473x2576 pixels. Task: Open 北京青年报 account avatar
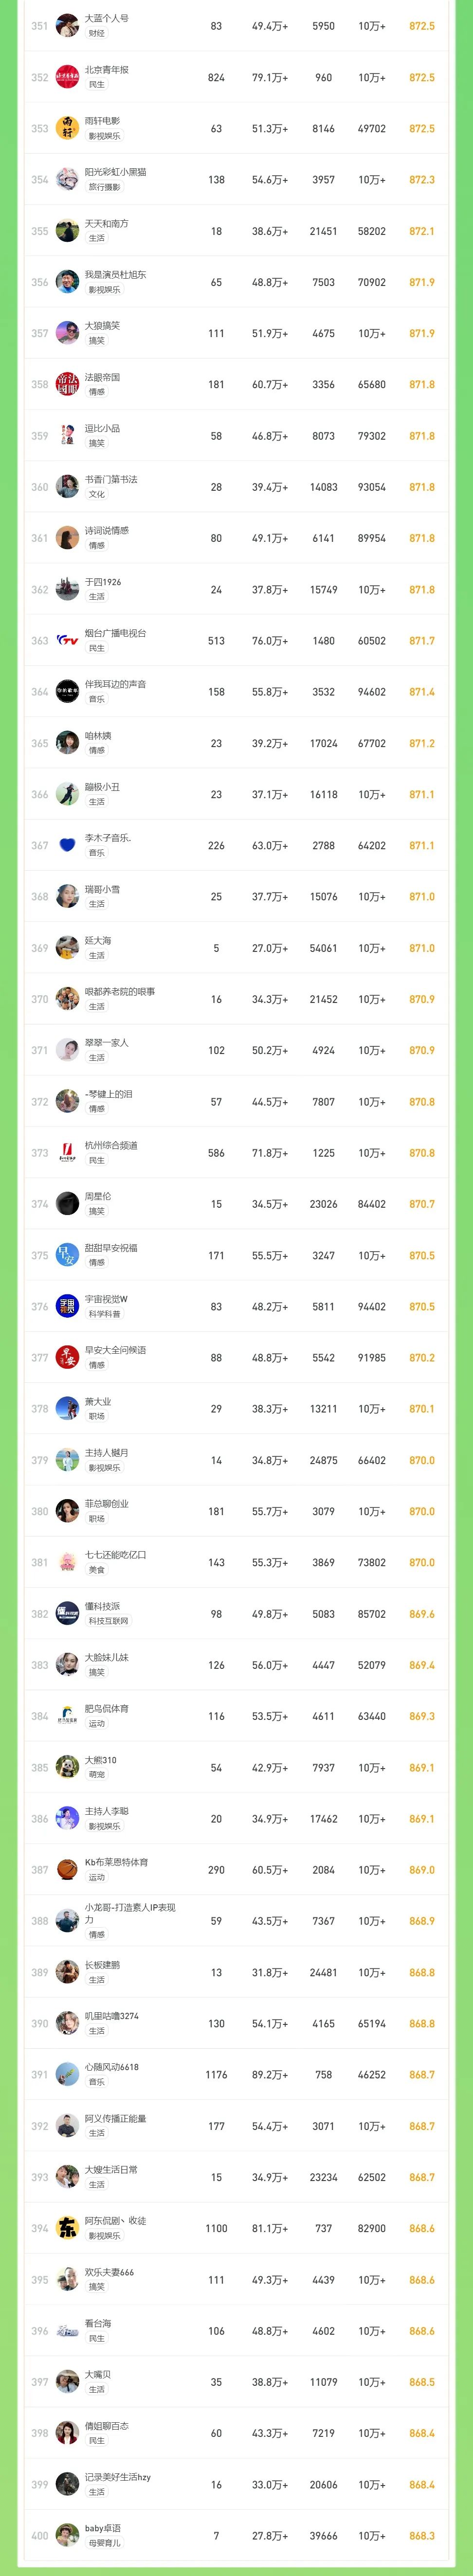pos(67,77)
